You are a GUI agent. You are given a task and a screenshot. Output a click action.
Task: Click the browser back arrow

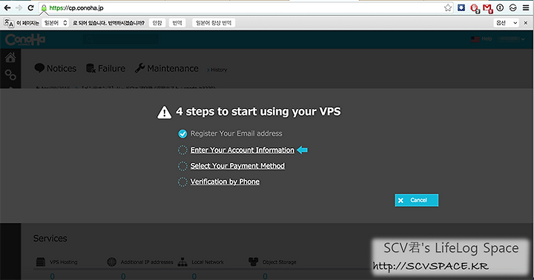pyautogui.click(x=7, y=8)
